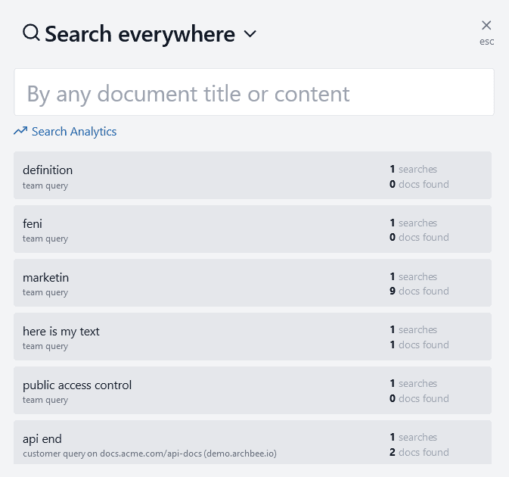Select the "definition" team query
The width and height of the screenshot is (509, 477).
coord(48,170)
